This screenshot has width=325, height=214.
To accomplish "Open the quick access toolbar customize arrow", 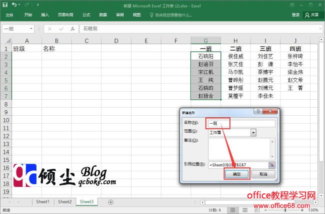I will [x=38, y=5].
